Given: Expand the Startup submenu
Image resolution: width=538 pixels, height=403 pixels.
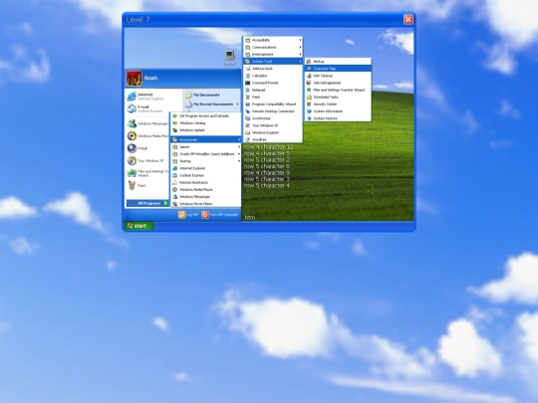Looking at the screenshot, I should 206,161.
